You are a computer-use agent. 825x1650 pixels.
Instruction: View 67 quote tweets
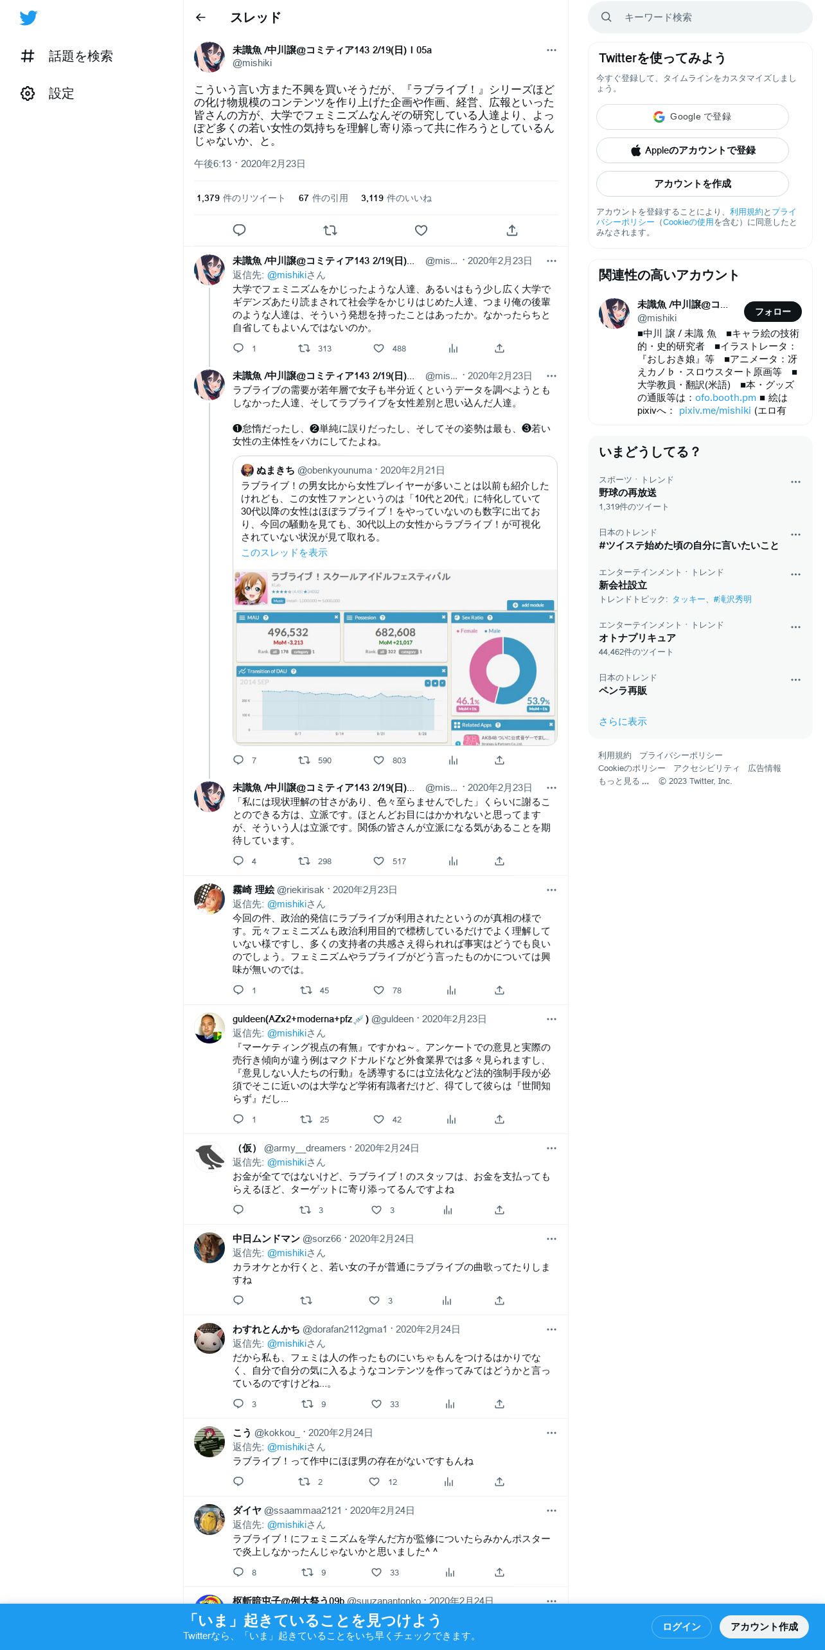pyautogui.click(x=323, y=198)
